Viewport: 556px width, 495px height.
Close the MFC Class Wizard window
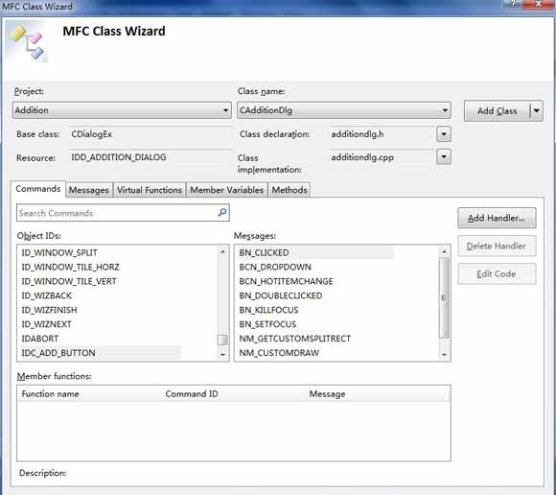538,4
